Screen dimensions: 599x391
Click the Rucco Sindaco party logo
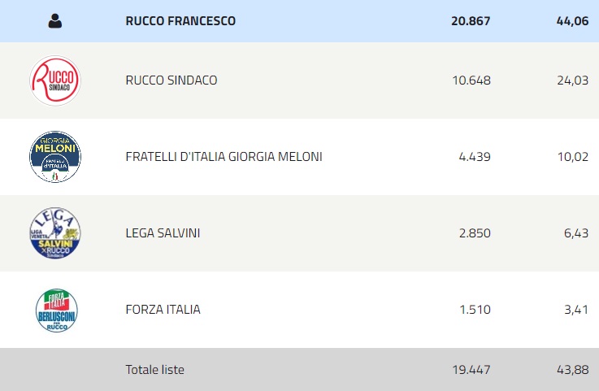coord(55,80)
